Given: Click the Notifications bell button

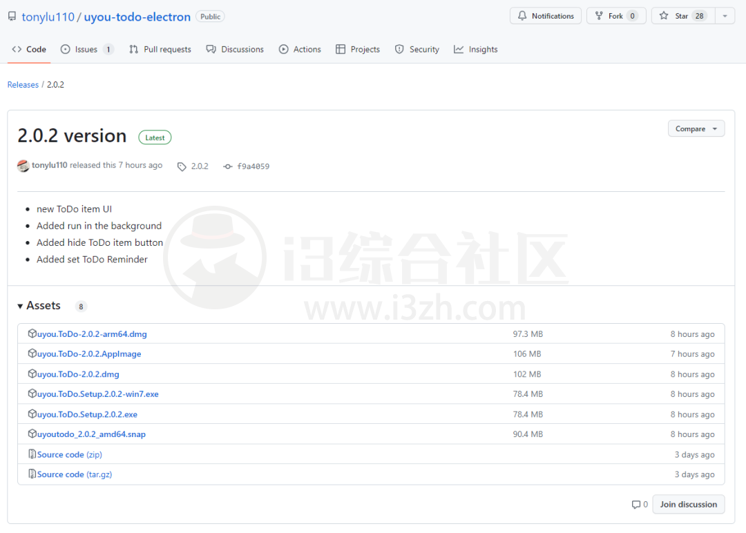Looking at the screenshot, I should [x=545, y=16].
